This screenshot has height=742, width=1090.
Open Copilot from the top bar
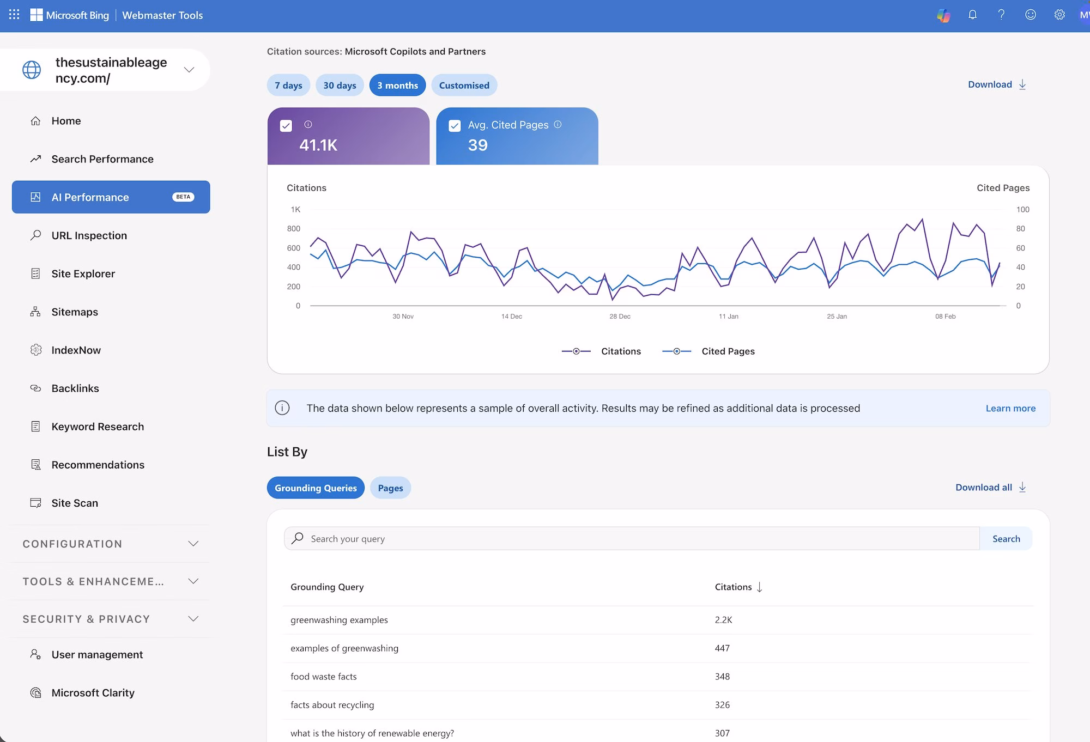click(x=943, y=15)
